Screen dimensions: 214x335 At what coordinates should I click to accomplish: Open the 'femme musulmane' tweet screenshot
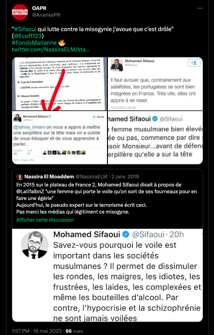tap(155, 138)
